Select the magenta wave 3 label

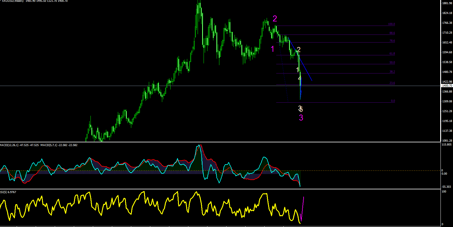click(301, 118)
